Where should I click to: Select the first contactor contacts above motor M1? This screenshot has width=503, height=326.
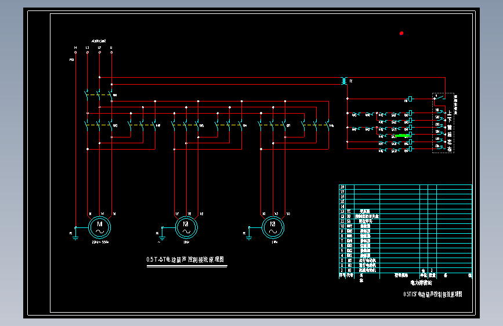coord(99,125)
